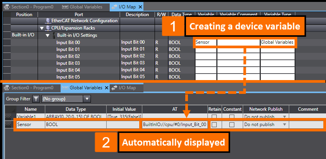Select the Input Bit 01 port row
This screenshot has width=326, height=159.
68,49
